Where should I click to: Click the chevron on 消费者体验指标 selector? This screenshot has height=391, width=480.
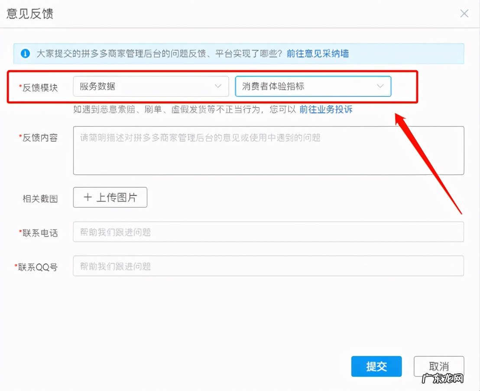pyautogui.click(x=380, y=86)
